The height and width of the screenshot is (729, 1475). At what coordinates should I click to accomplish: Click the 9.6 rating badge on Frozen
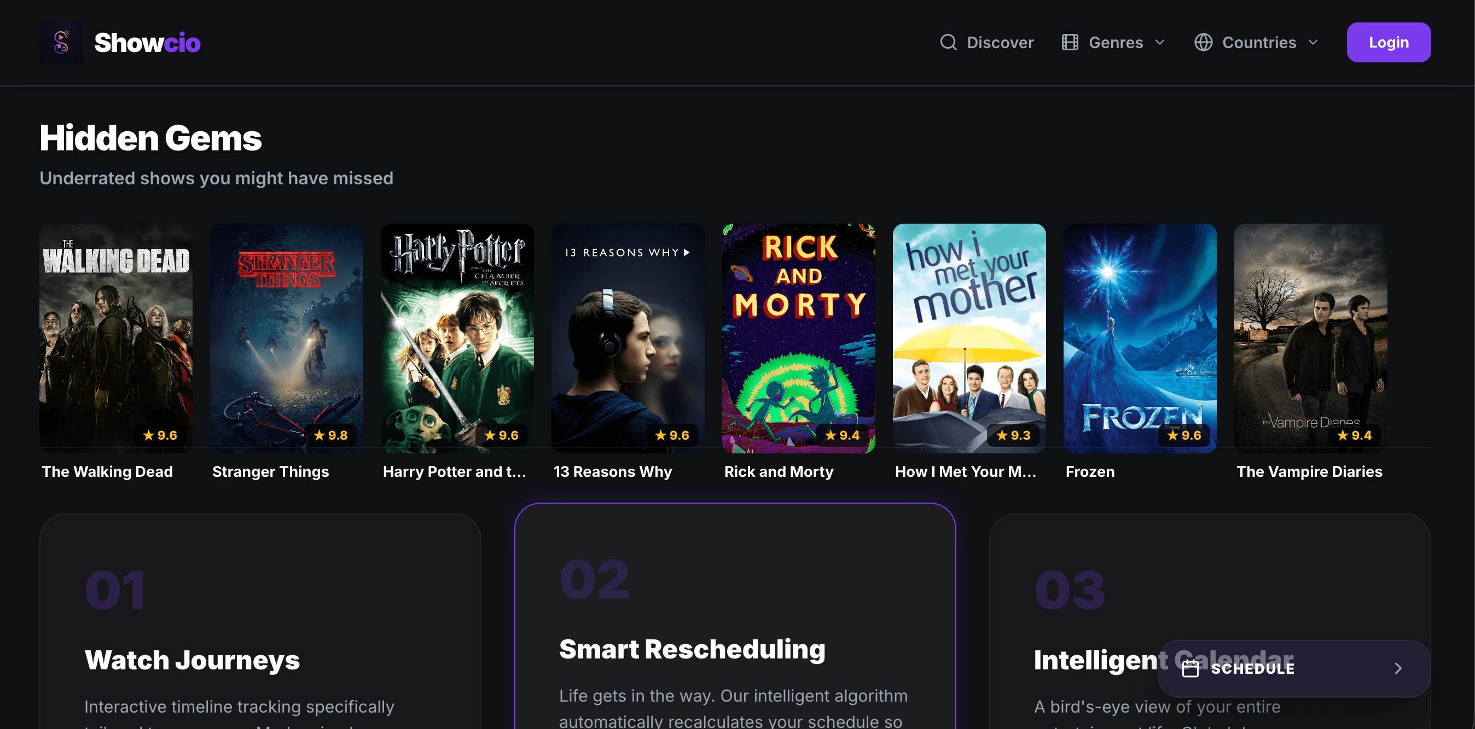click(1183, 435)
